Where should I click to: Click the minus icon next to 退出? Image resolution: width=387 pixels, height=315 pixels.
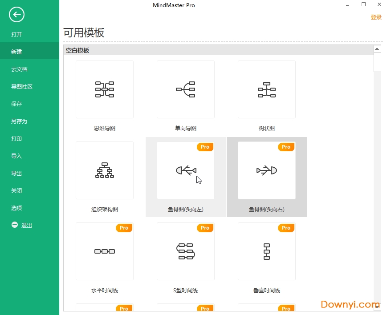(x=15, y=225)
